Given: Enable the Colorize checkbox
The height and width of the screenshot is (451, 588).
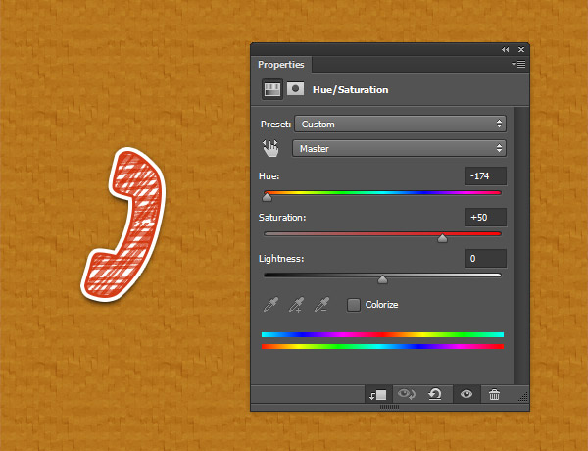Looking at the screenshot, I should click(x=354, y=305).
